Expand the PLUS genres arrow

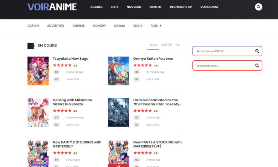point(160,26)
